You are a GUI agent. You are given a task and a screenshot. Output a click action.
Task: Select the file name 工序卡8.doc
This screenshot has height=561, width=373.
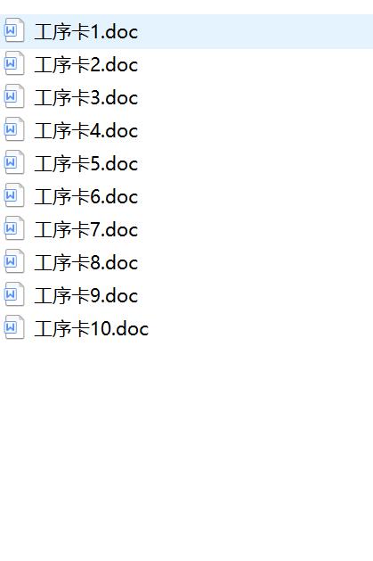[86, 263]
